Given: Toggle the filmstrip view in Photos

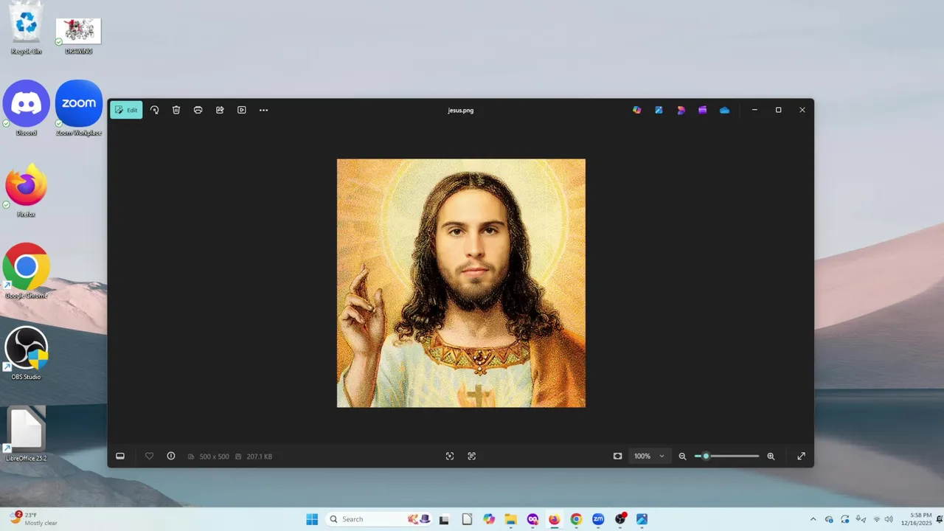Looking at the screenshot, I should coord(120,457).
